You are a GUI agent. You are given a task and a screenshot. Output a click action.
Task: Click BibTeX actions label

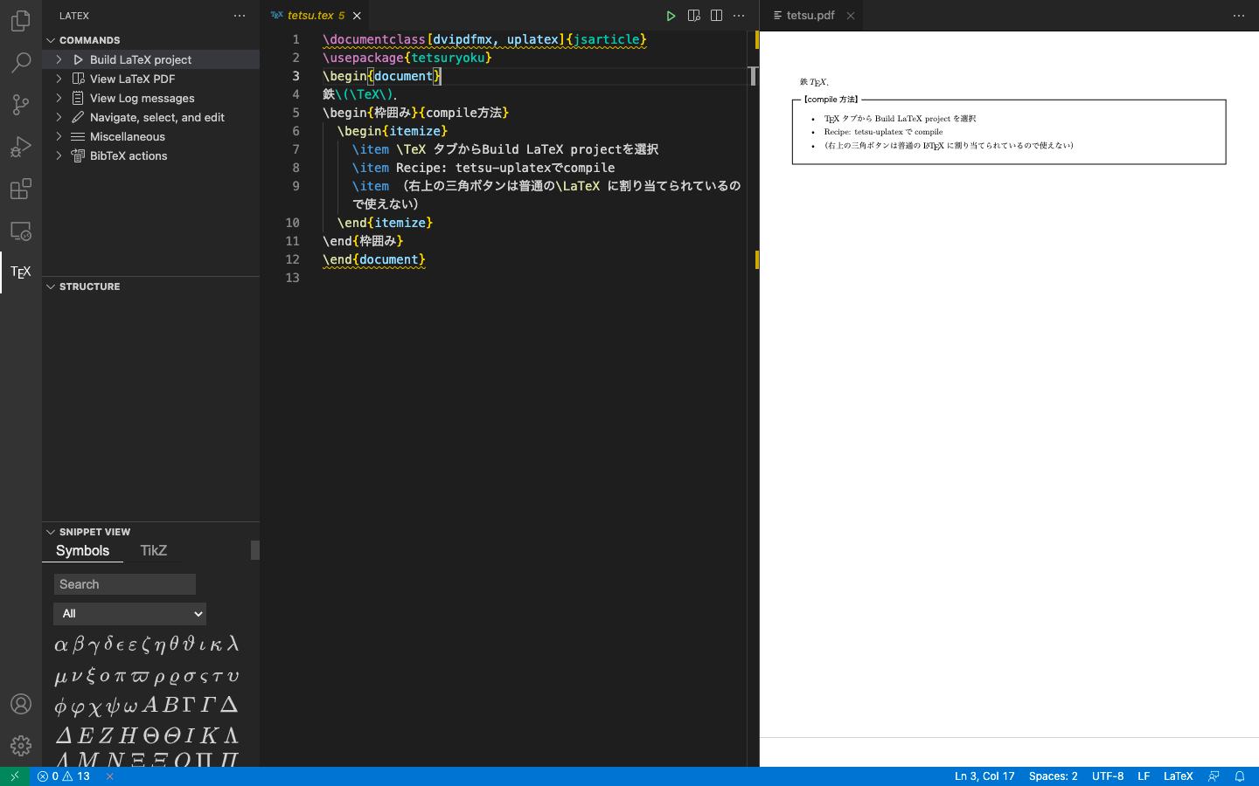tap(129, 155)
